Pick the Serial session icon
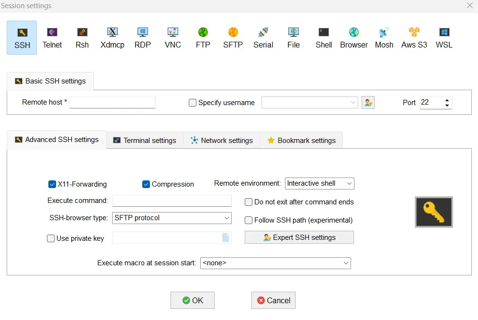This screenshot has height=320, width=478. 263,37
